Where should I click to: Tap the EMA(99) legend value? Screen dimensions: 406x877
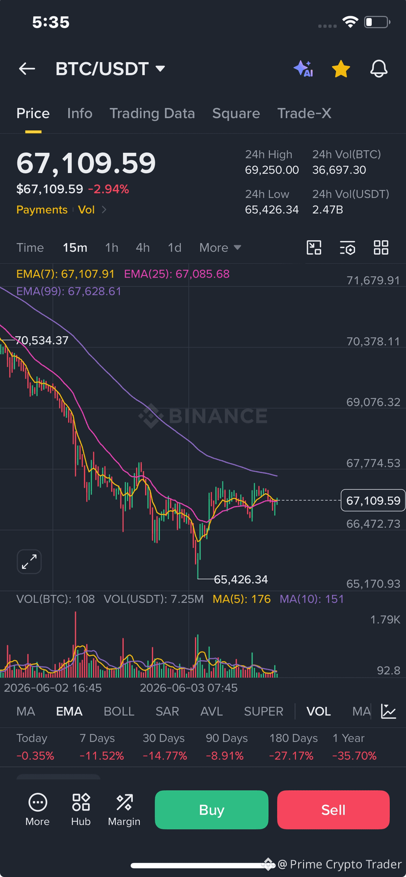click(x=69, y=291)
